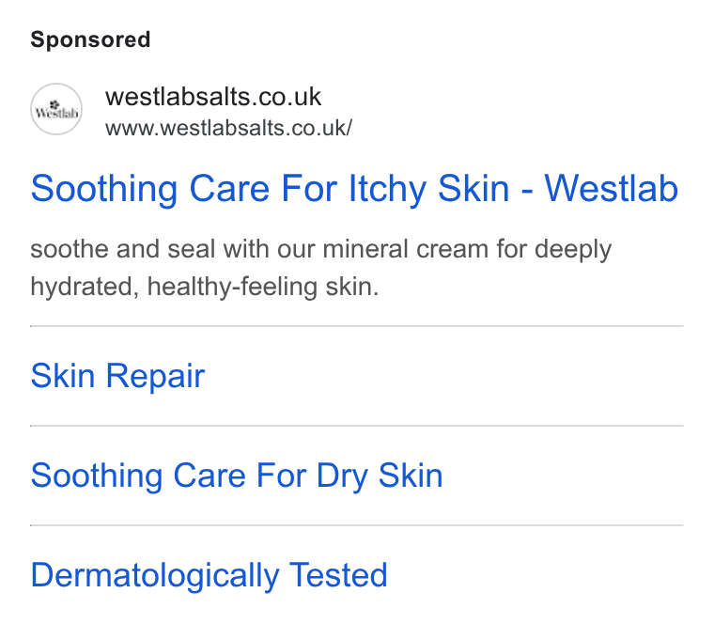Image resolution: width=714 pixels, height=624 pixels.
Task: Click "Dry Skin" in the second sitelink
Action: click(380, 476)
